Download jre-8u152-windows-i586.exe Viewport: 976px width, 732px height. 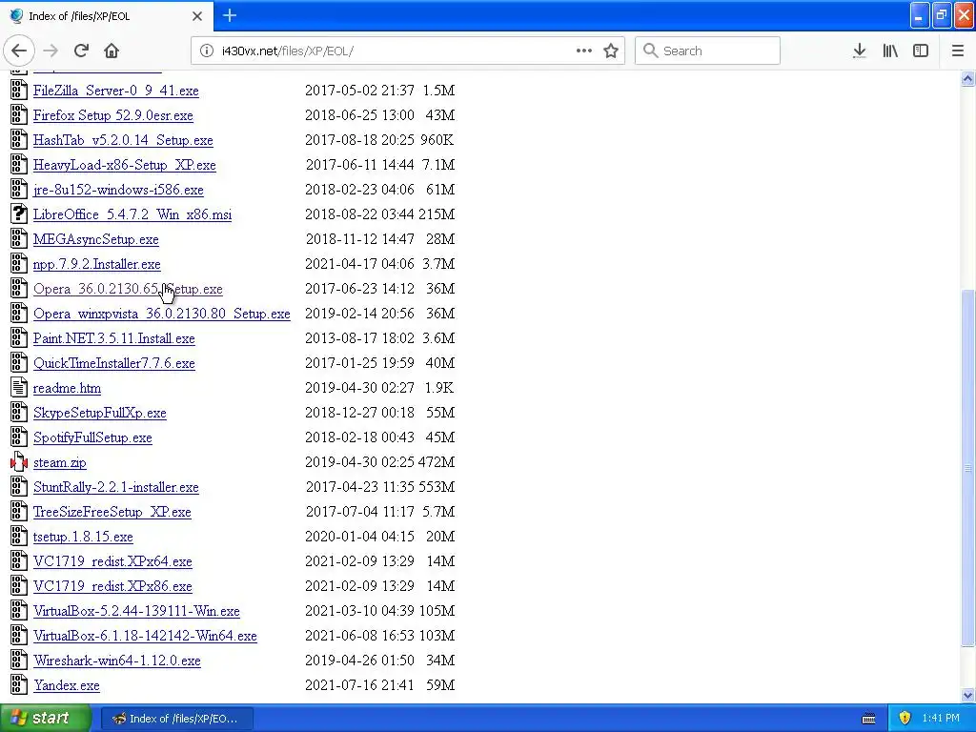(118, 190)
